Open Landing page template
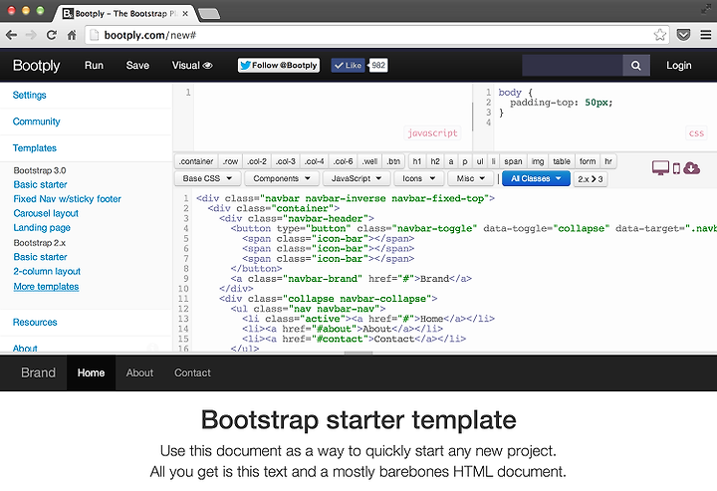 click(42, 228)
